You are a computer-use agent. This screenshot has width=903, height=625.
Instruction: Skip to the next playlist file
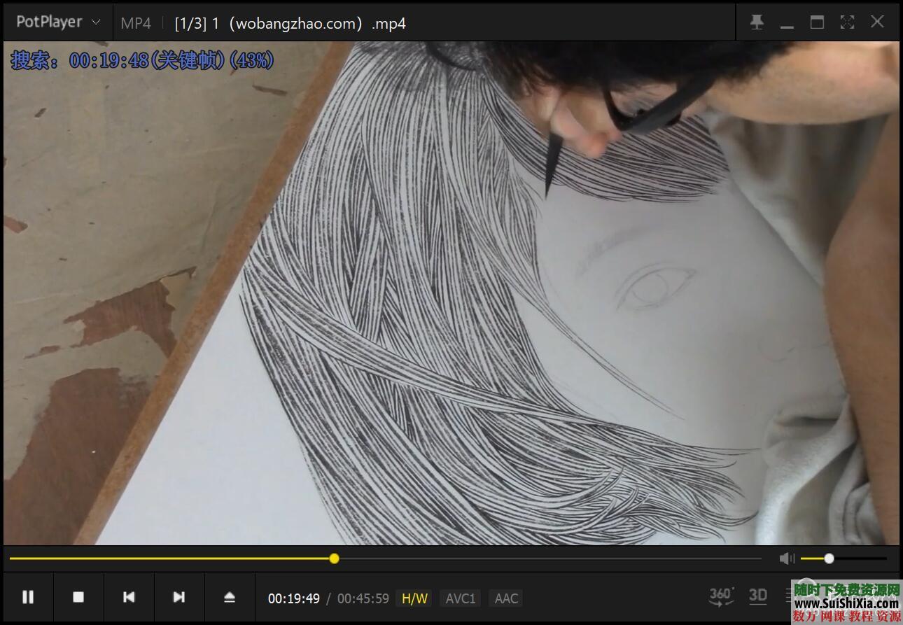pos(179,597)
